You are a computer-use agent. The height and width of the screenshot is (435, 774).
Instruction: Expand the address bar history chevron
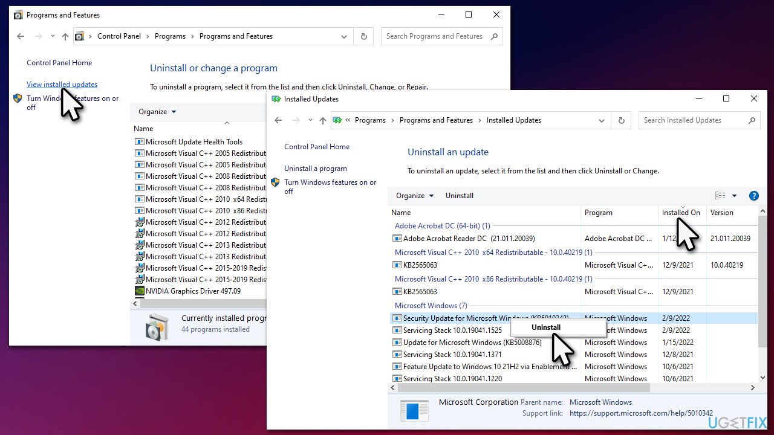click(x=602, y=120)
